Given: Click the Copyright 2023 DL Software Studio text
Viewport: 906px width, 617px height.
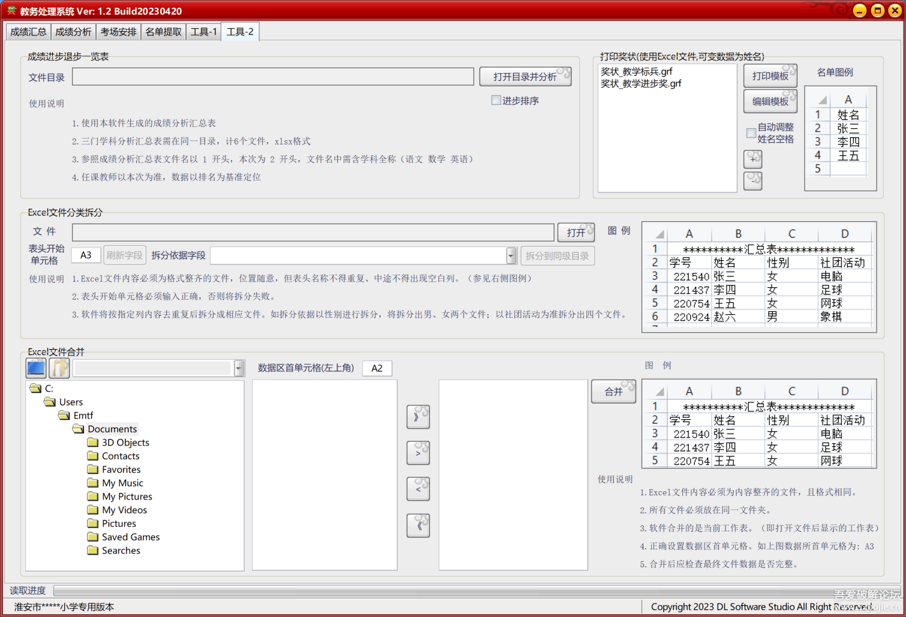Looking at the screenshot, I should 762,607.
